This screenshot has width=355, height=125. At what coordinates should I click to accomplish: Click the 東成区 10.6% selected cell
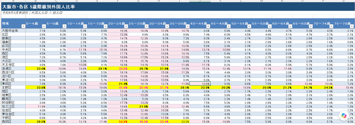[x=200, y=83]
